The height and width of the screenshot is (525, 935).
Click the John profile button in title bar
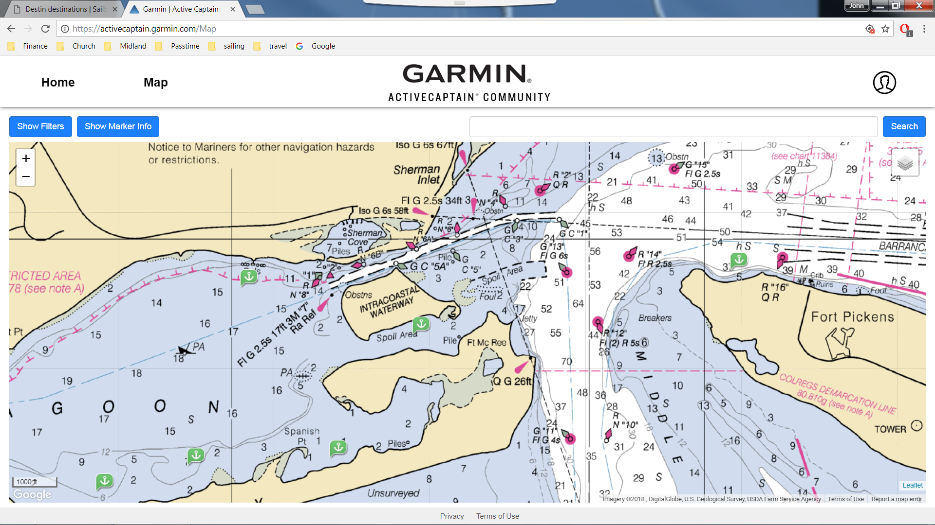point(856,6)
